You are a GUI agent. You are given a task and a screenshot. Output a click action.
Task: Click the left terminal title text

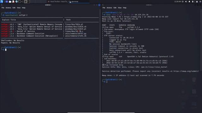click(x=48, y=5)
